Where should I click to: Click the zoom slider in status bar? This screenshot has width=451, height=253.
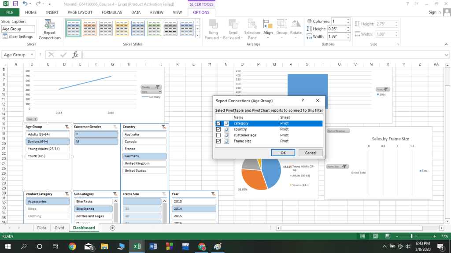click(412, 236)
